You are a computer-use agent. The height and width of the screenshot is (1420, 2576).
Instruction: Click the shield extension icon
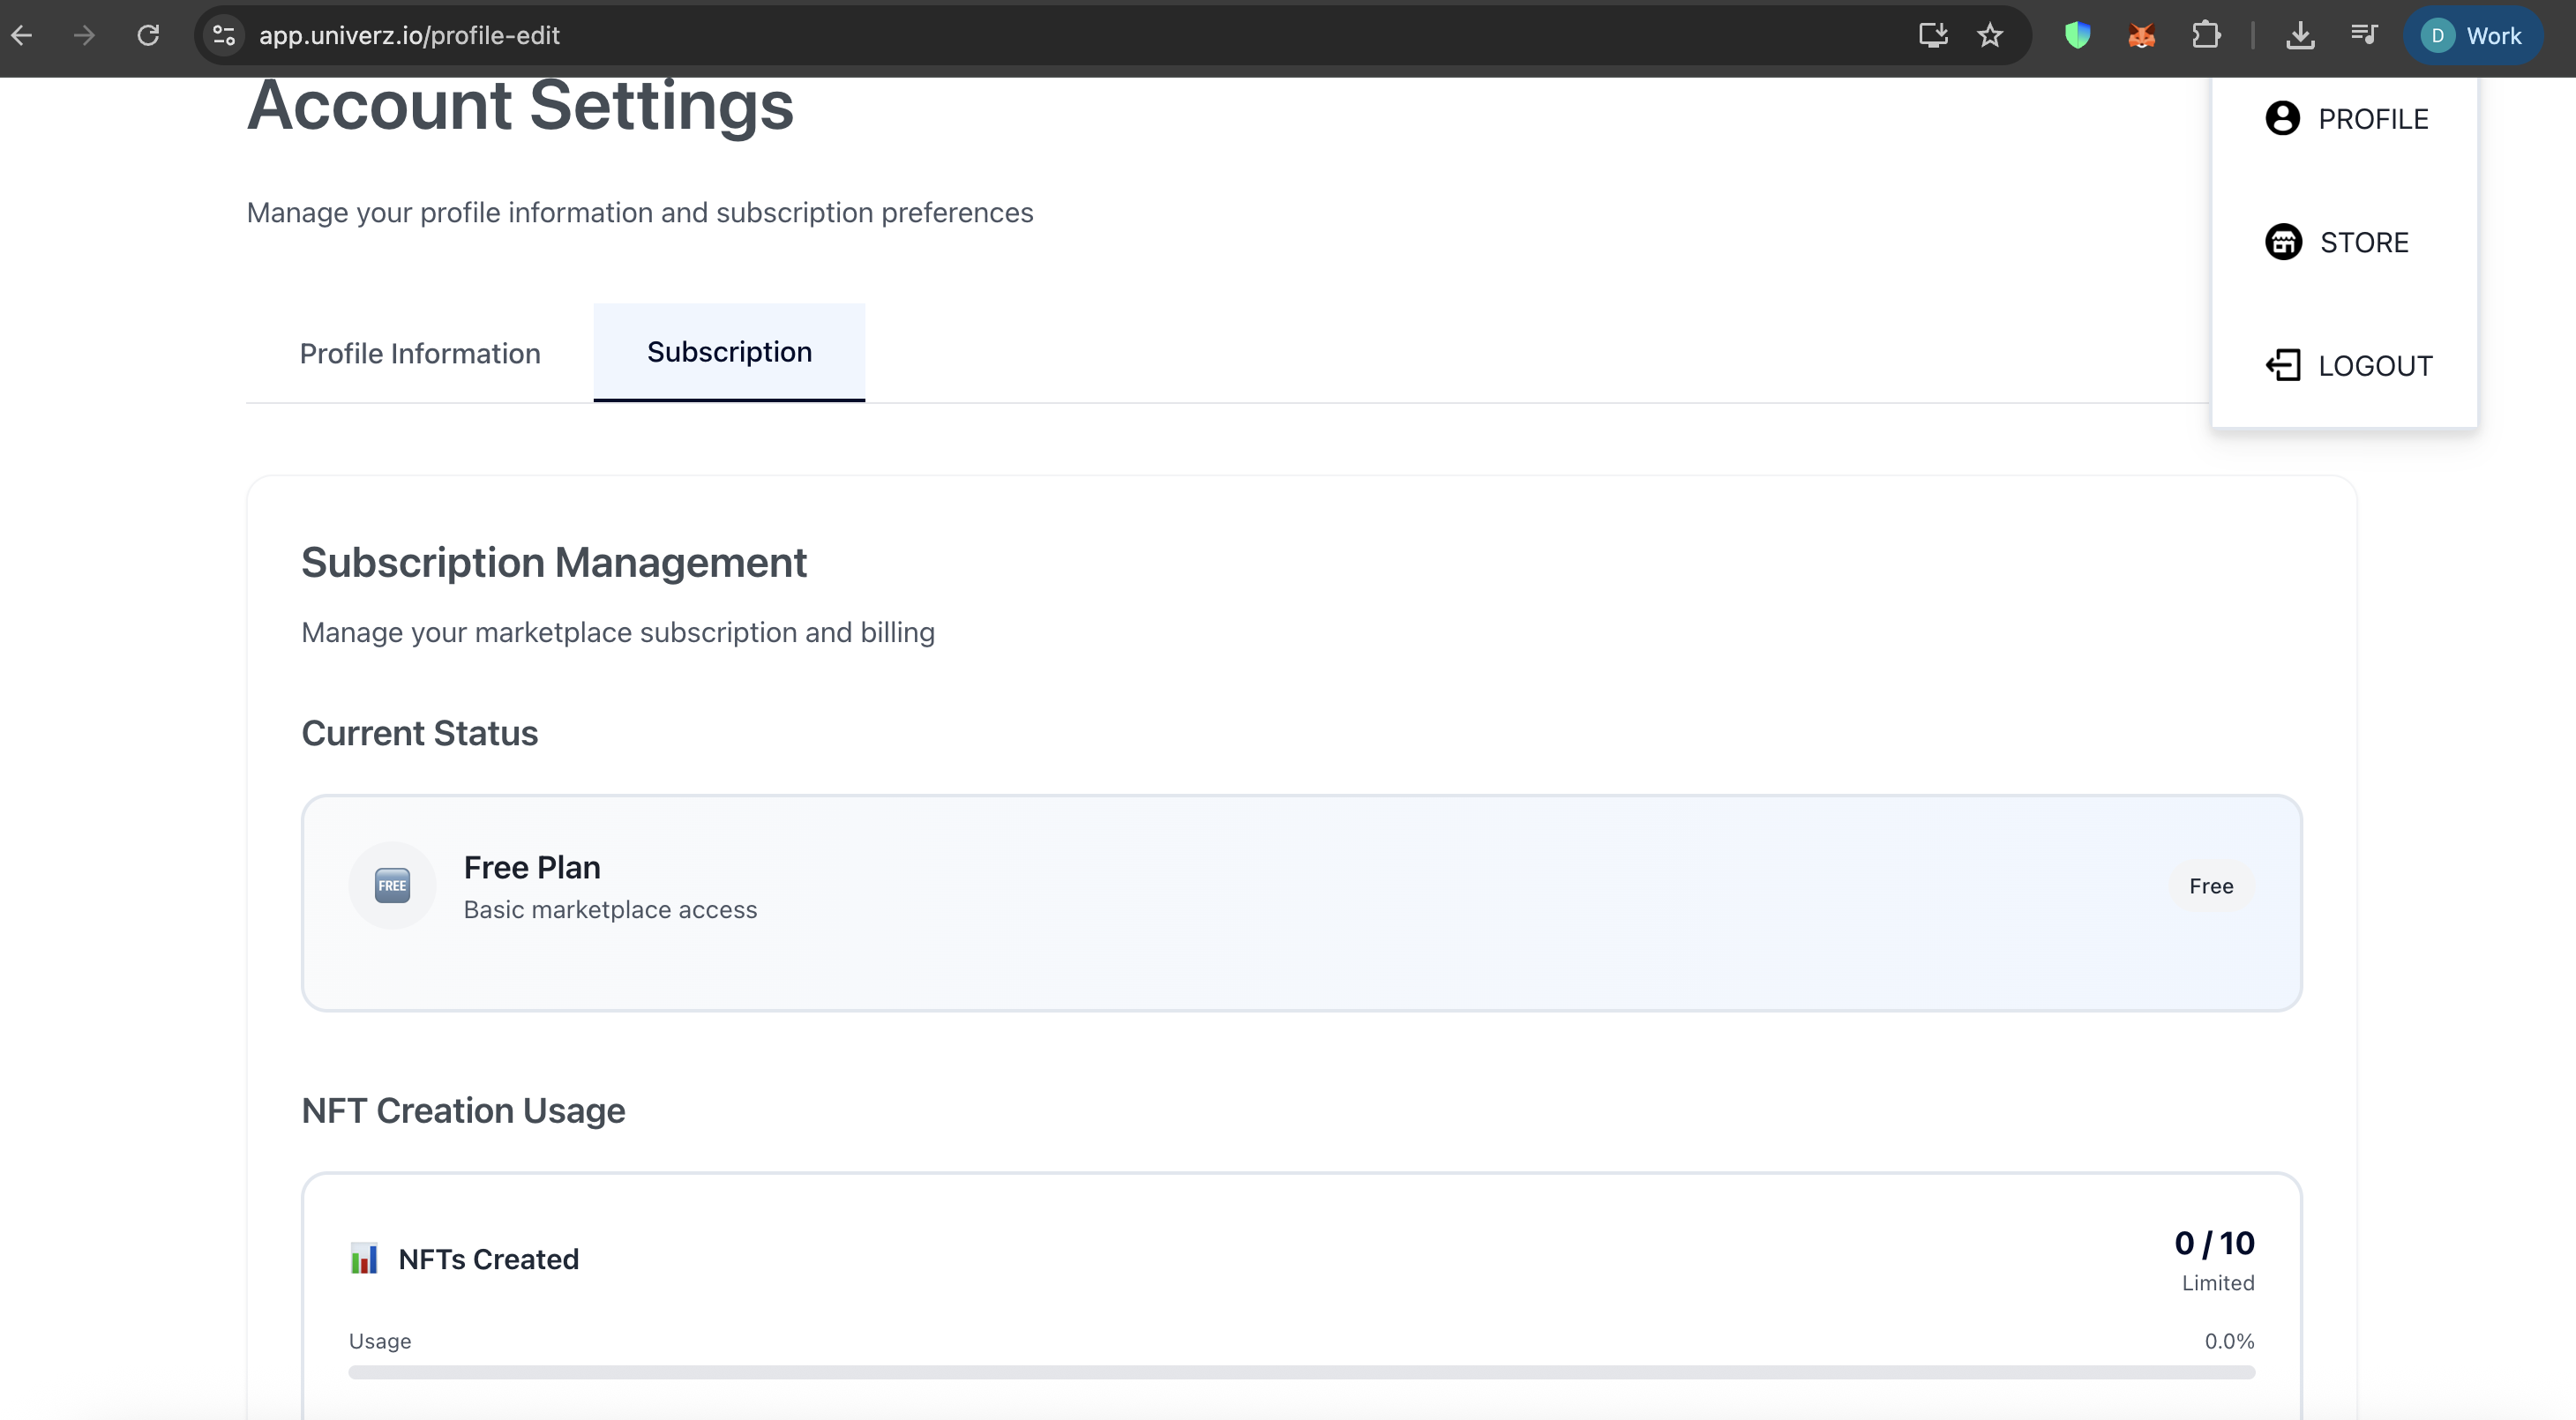coord(2077,36)
